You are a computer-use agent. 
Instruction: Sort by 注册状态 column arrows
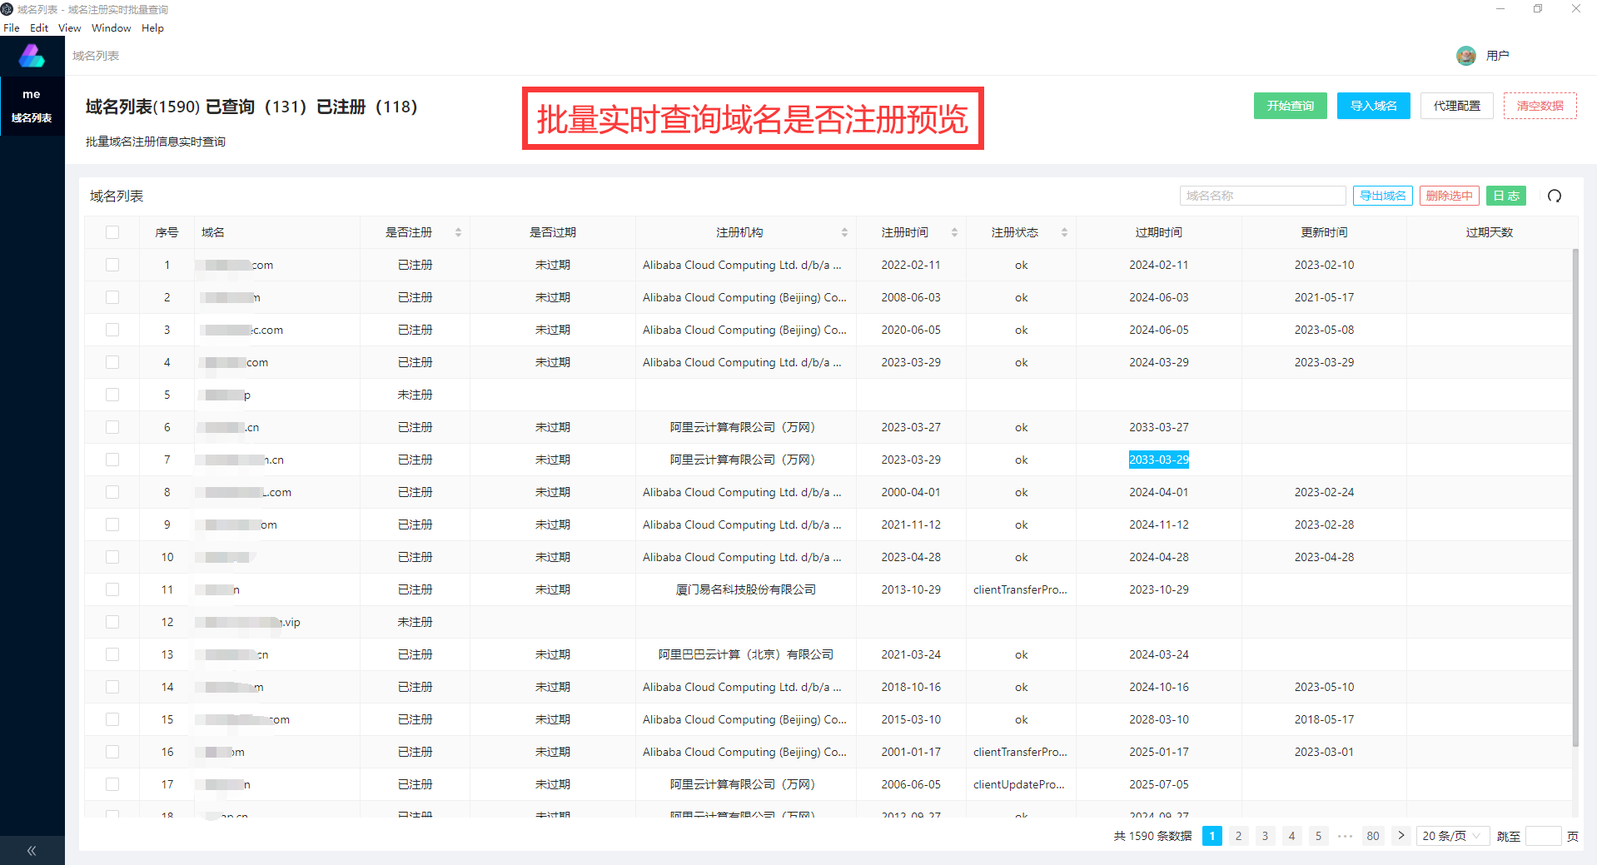tap(1064, 232)
